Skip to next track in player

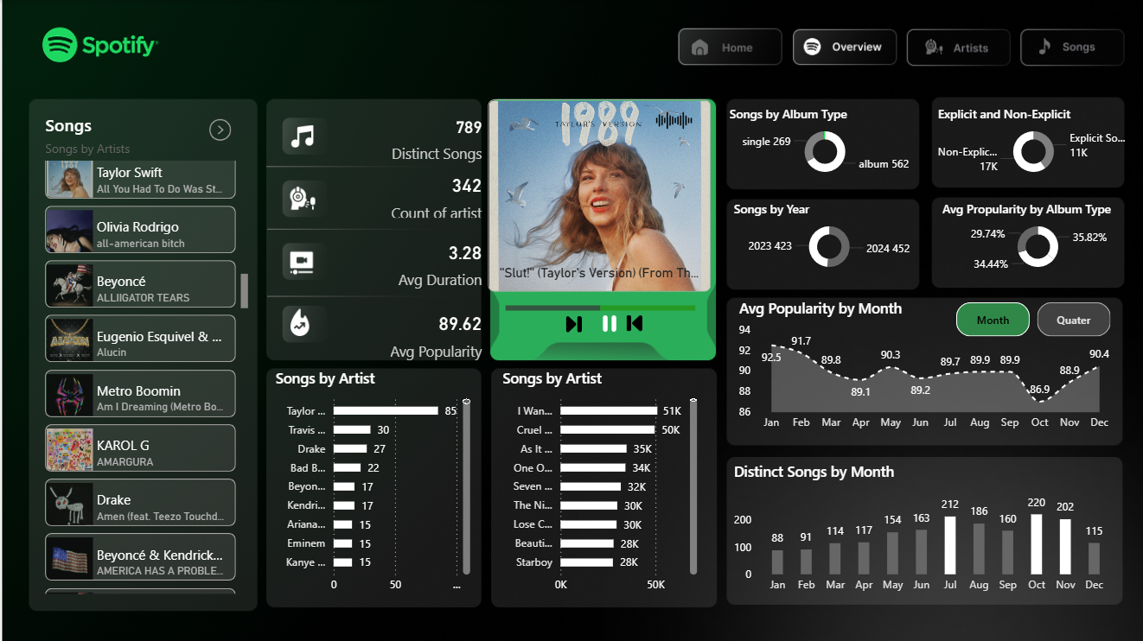[573, 324]
